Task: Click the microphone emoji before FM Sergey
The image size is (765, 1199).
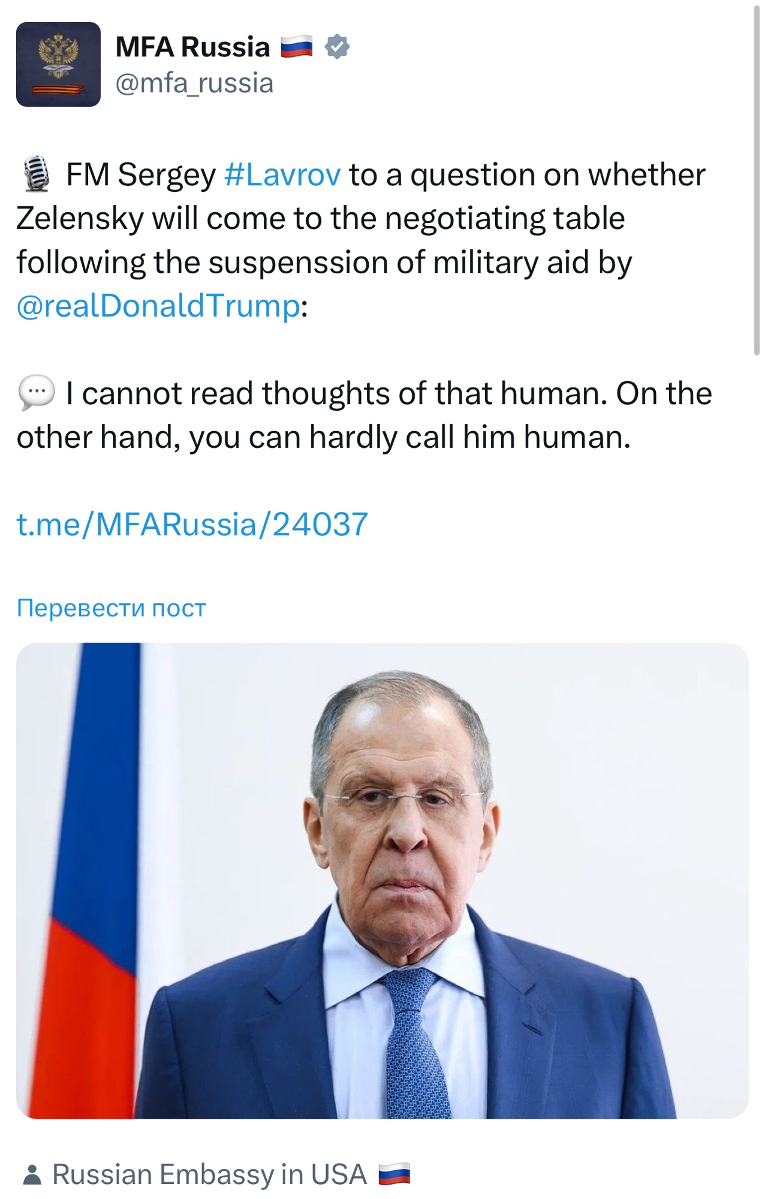Action: click(x=37, y=174)
